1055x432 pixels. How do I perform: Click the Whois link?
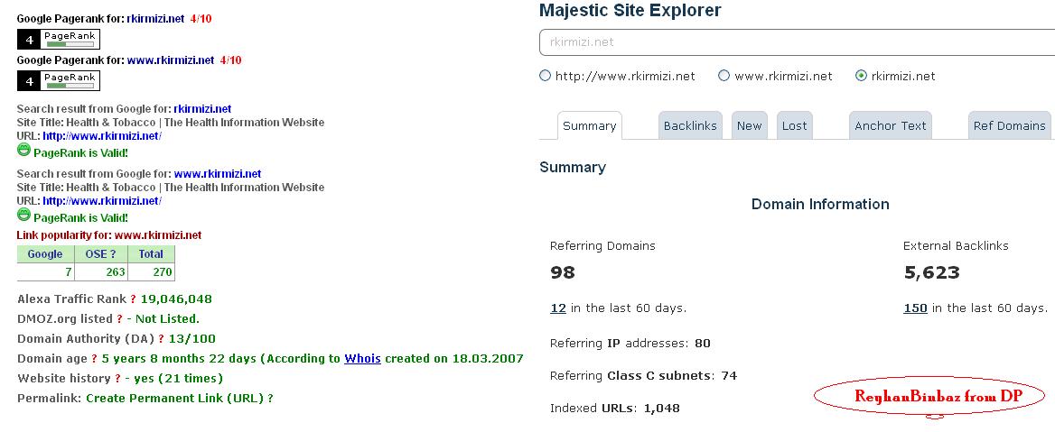[x=363, y=359]
